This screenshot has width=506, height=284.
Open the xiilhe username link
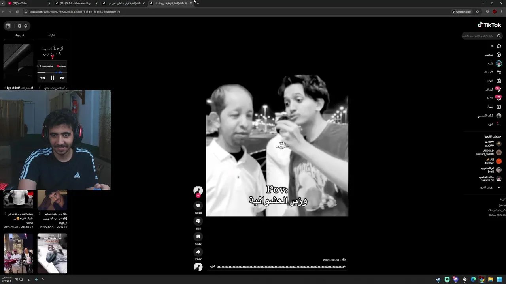(30, 223)
